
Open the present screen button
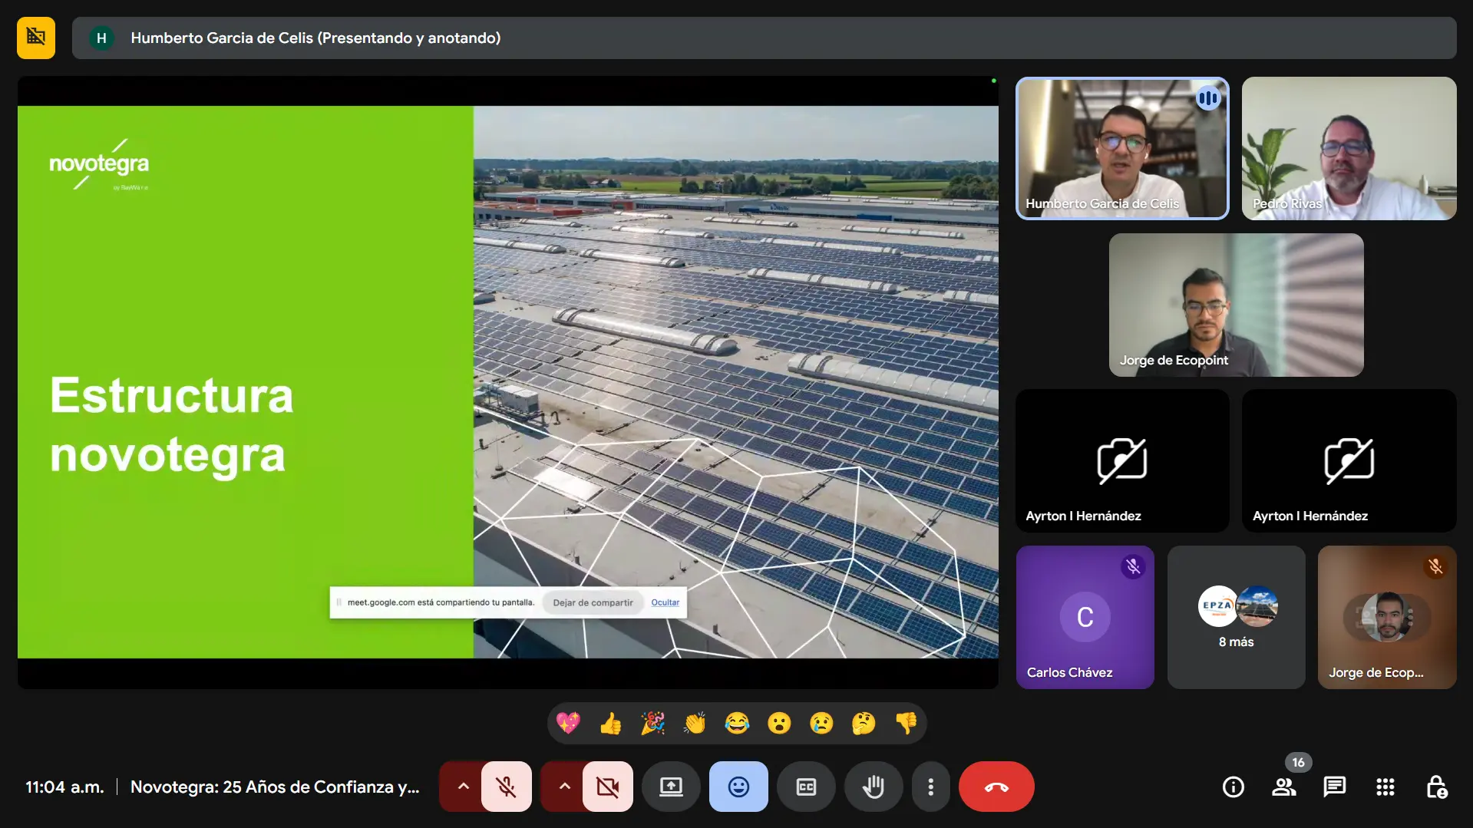tap(671, 787)
